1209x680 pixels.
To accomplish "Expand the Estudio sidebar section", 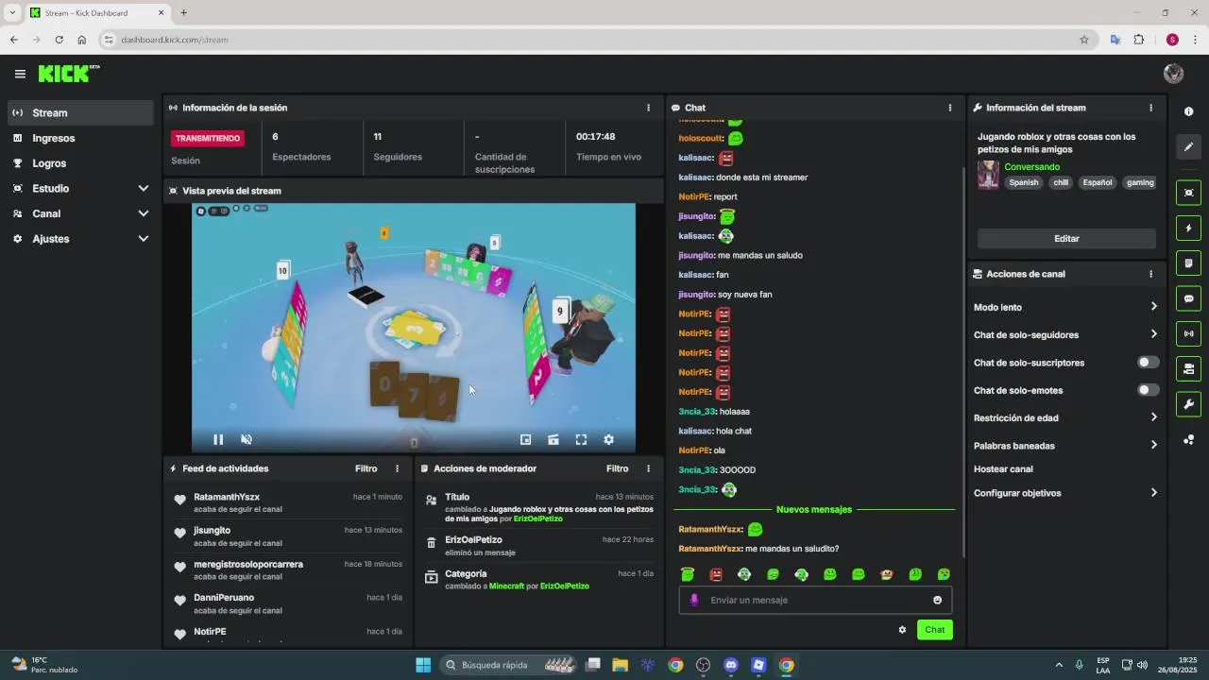I will tap(80, 188).
